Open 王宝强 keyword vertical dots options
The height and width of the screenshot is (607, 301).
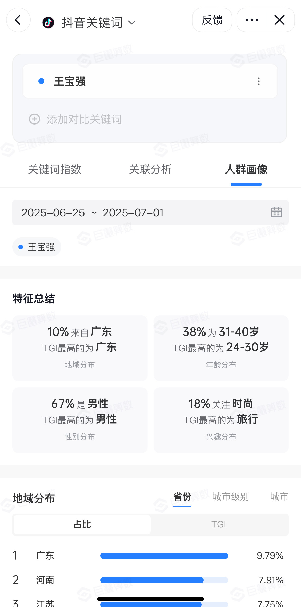(259, 81)
